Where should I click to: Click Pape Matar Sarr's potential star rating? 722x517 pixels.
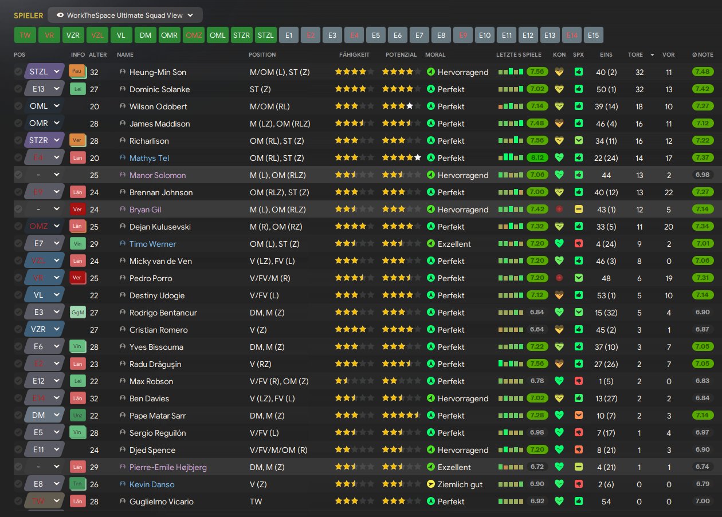402,416
